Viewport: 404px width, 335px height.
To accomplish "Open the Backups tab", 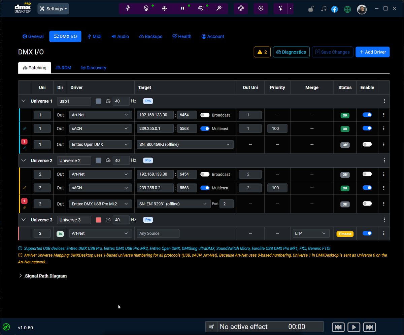I will click(x=150, y=36).
